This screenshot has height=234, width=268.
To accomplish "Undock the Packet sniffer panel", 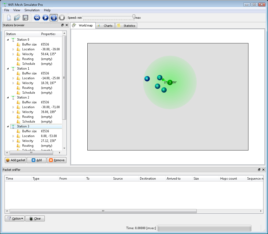I will coord(259,169).
